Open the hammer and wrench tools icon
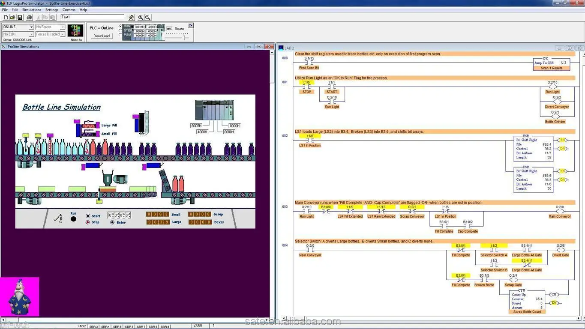The height and width of the screenshot is (329, 585). coord(131,18)
